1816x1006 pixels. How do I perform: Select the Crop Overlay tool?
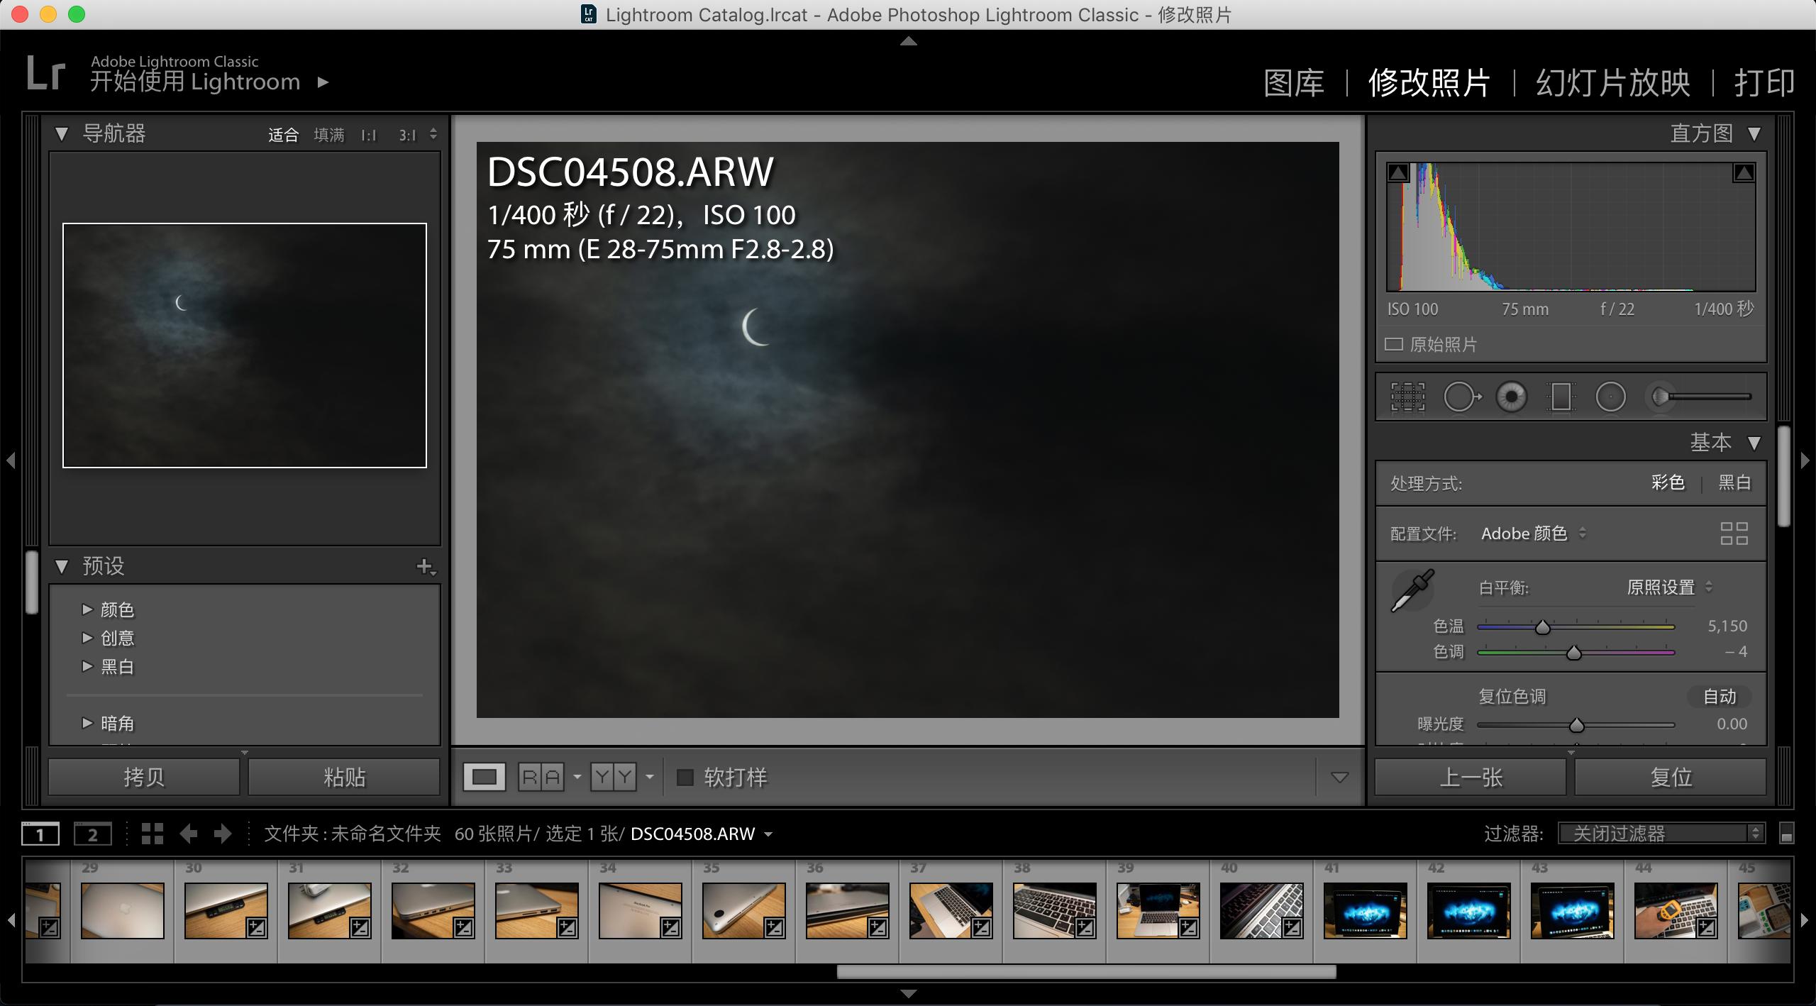1407,397
